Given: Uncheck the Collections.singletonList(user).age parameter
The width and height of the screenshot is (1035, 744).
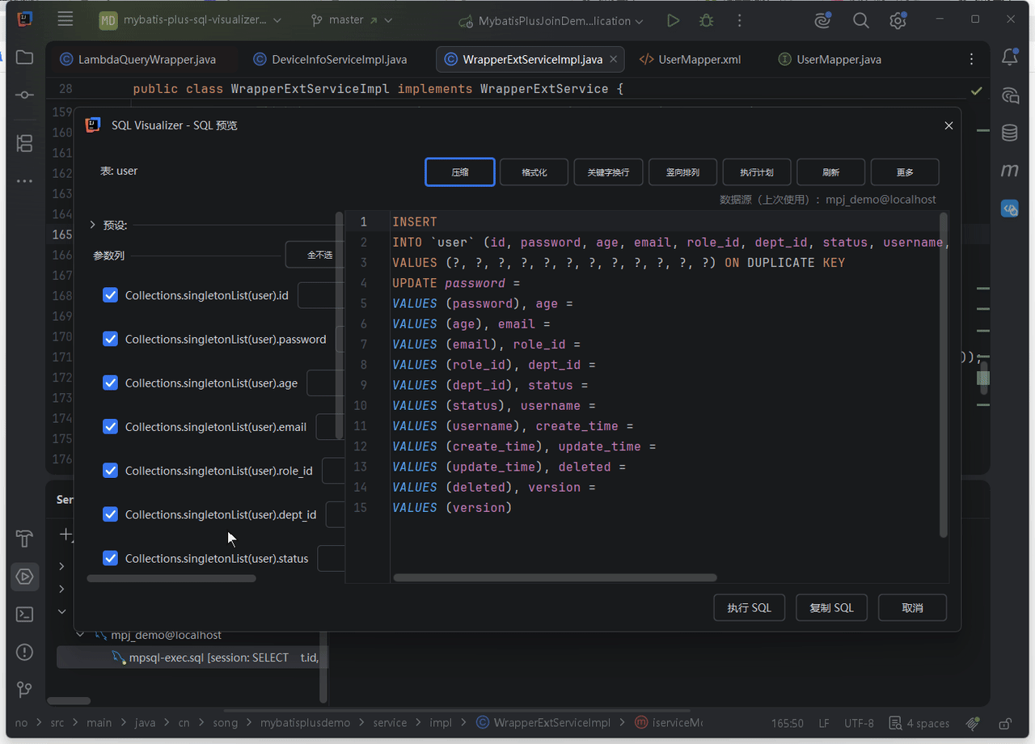Looking at the screenshot, I should (x=111, y=383).
